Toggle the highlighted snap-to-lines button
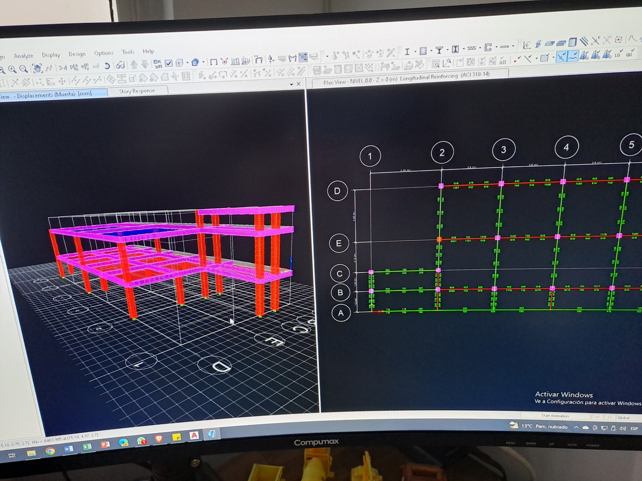This screenshot has width=642, height=481. pyautogui.click(x=573, y=56)
